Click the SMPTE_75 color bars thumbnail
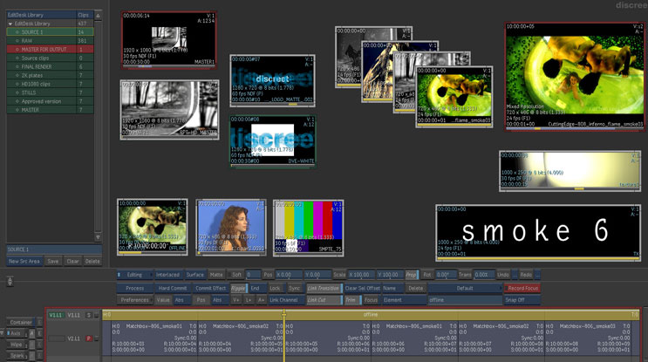 (x=308, y=229)
